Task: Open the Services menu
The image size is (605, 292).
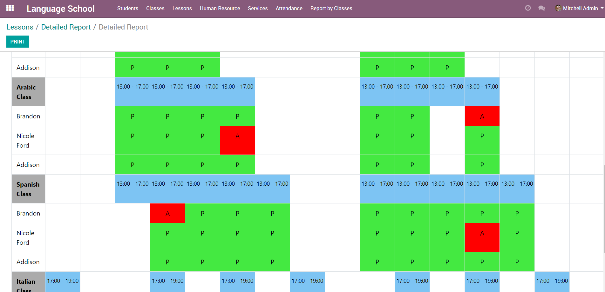Action: 258,8
